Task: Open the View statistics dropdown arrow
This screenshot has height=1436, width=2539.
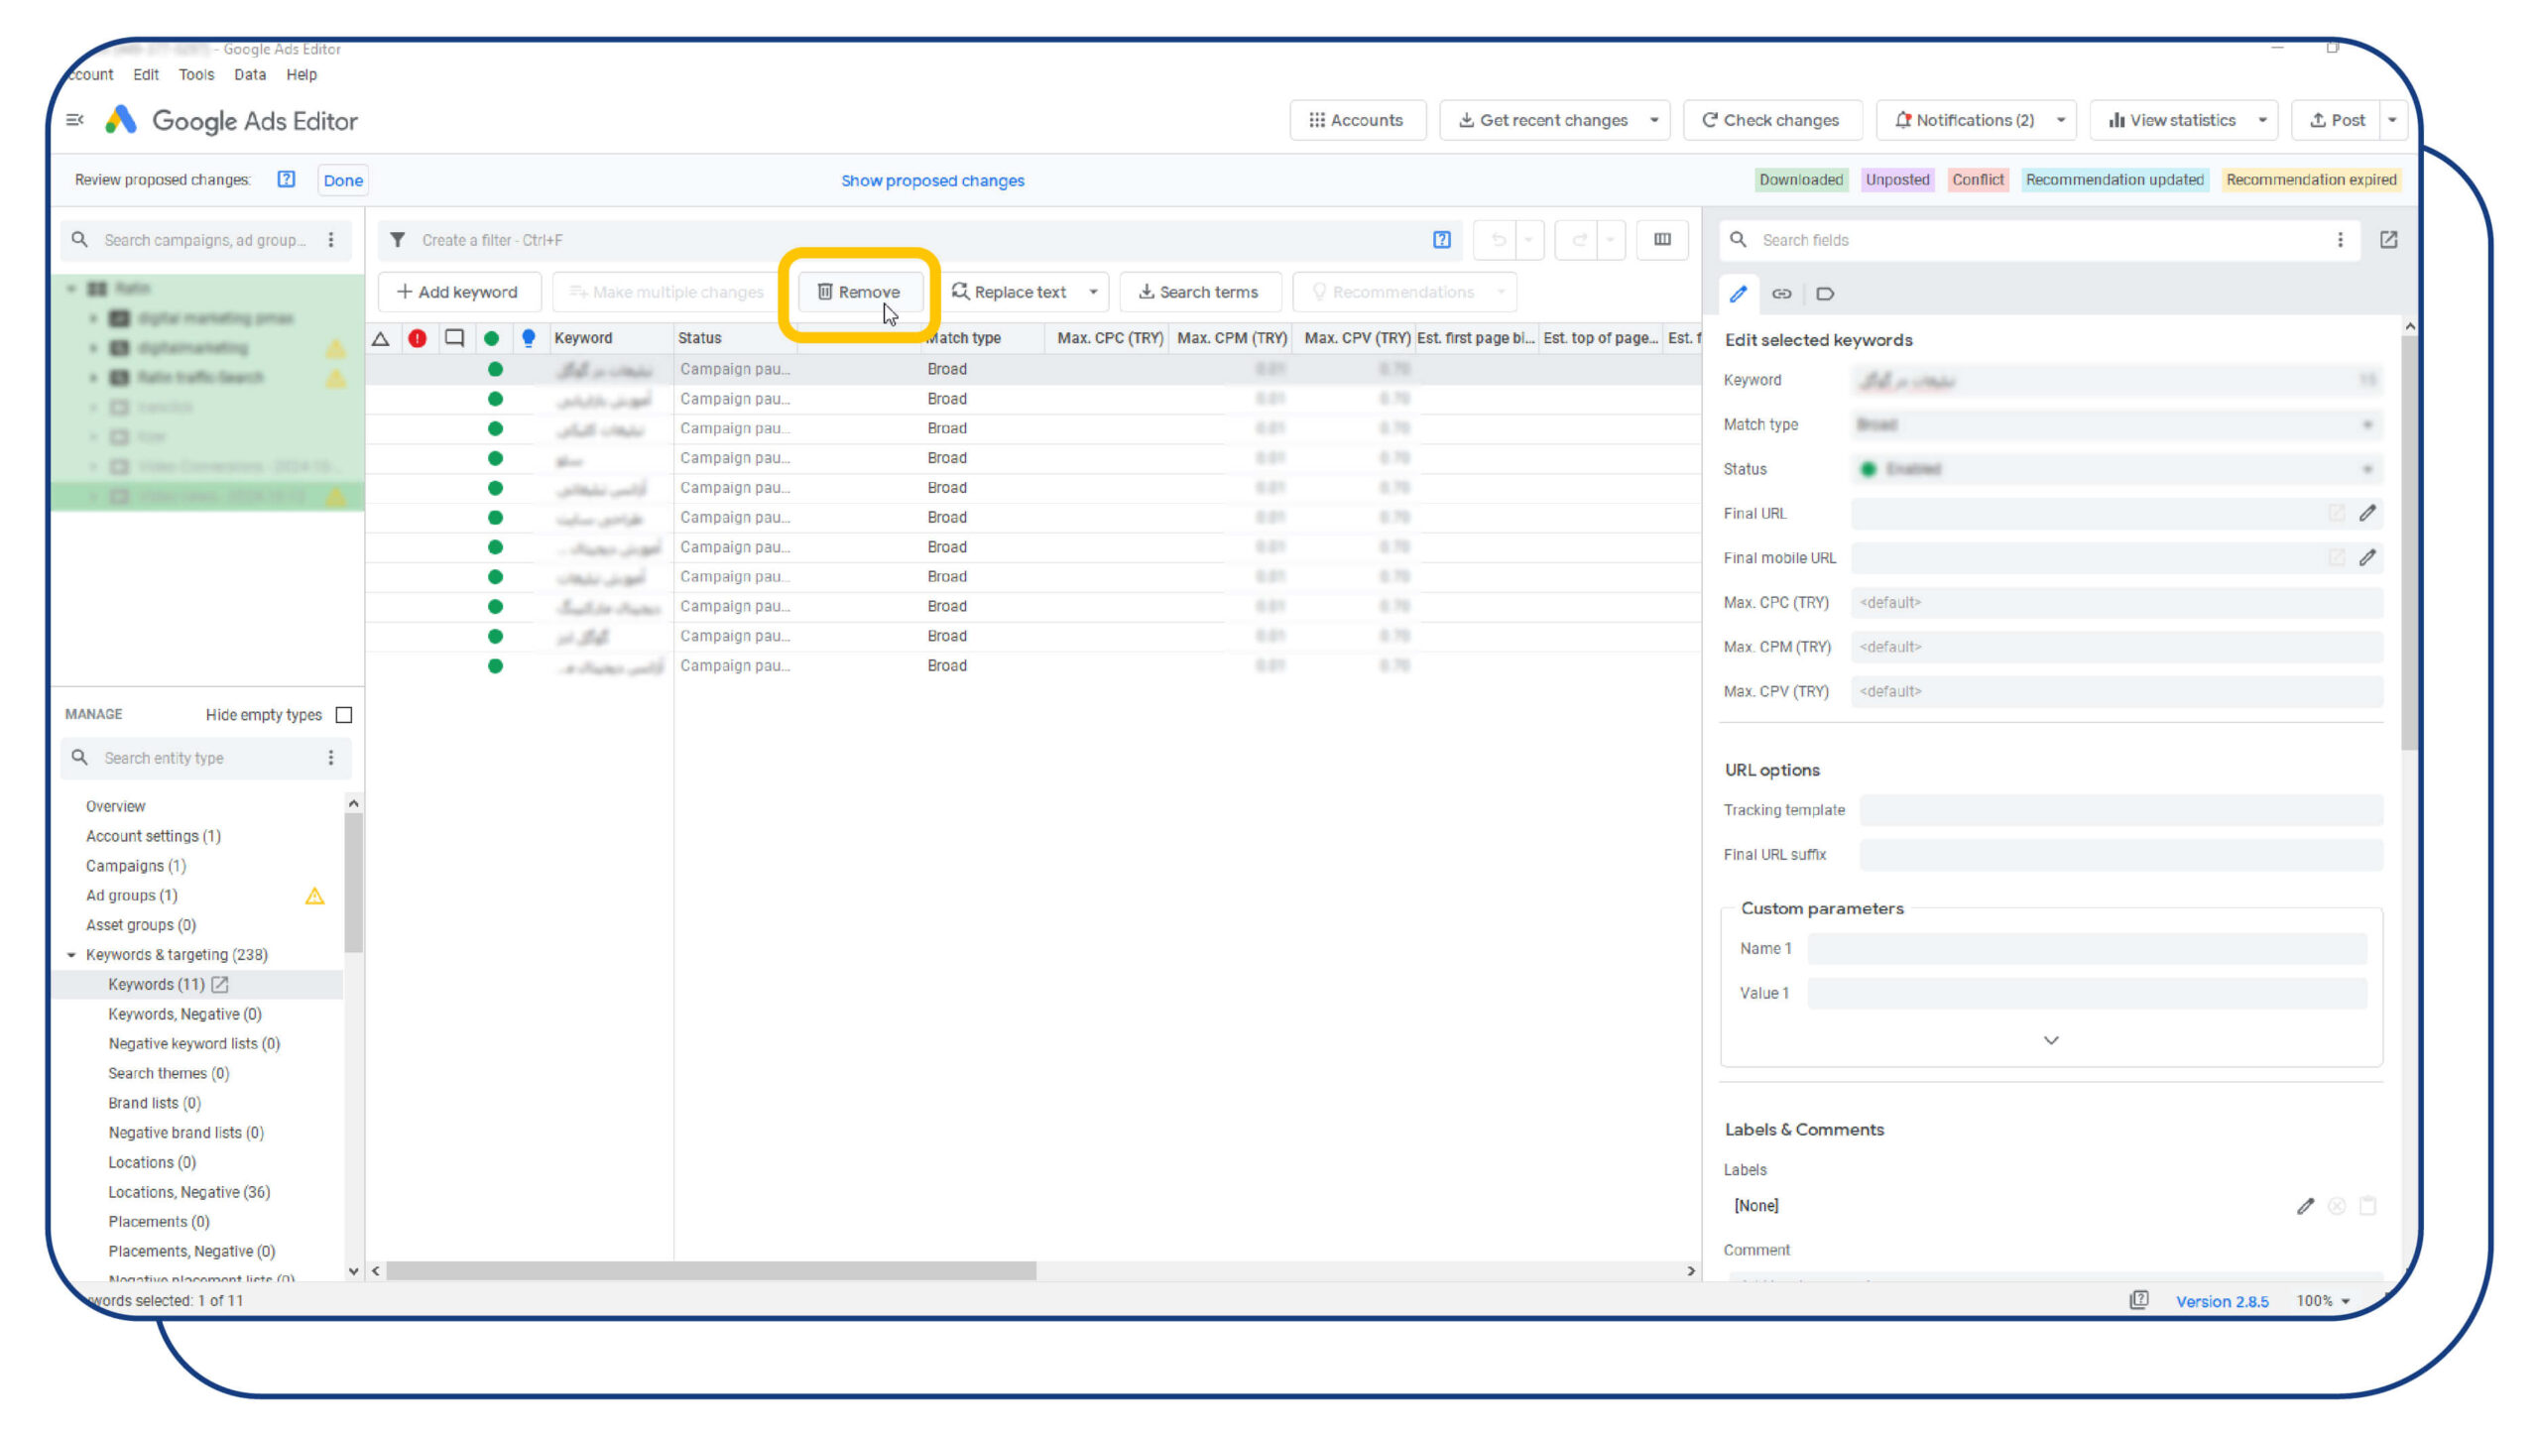Action: click(x=2262, y=120)
